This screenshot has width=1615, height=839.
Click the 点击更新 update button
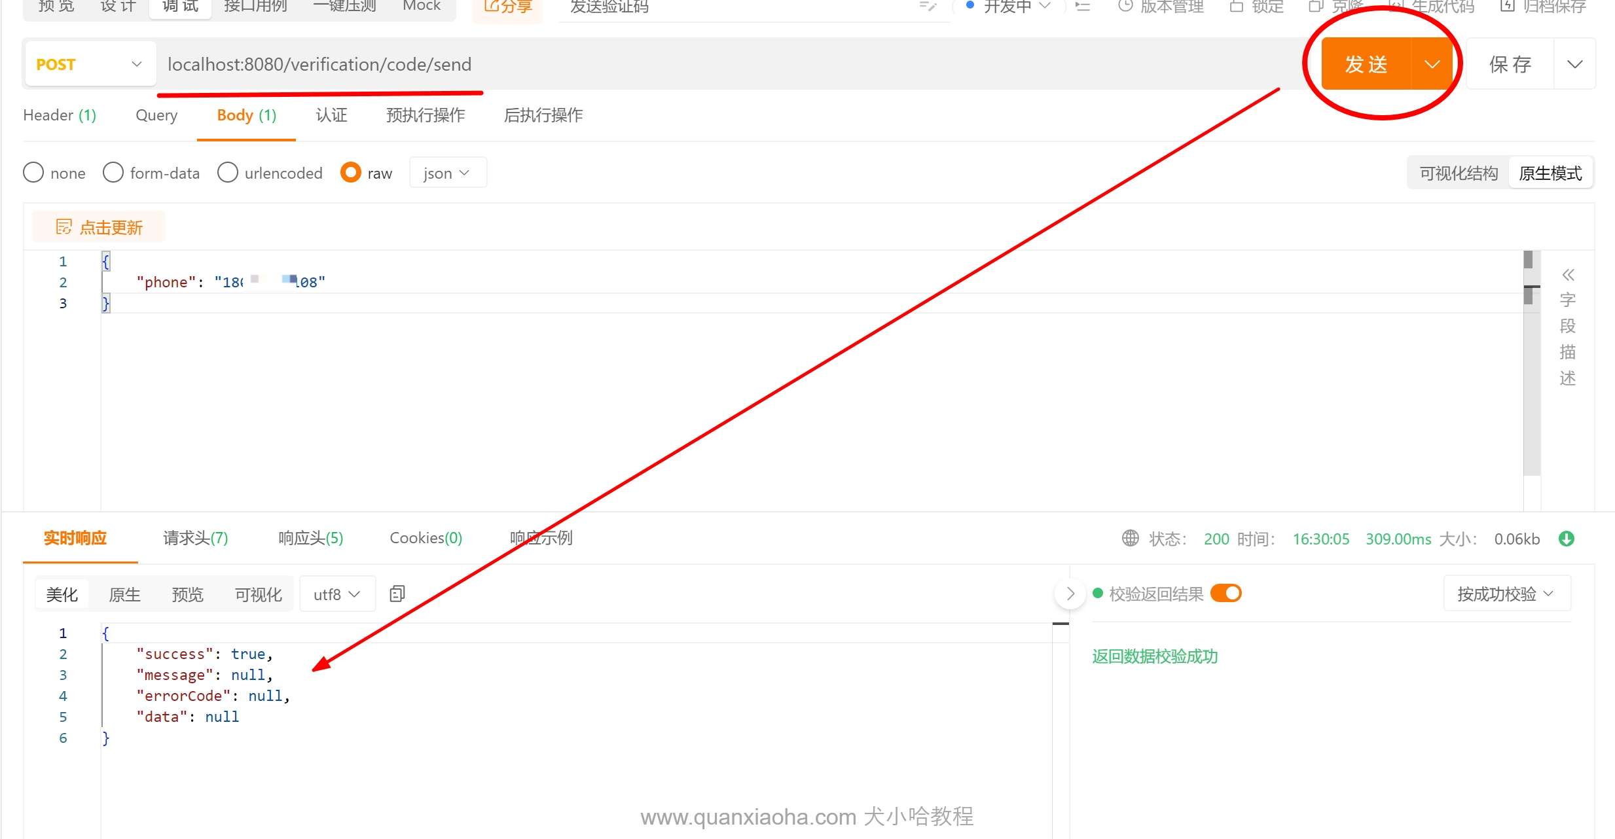pos(99,227)
